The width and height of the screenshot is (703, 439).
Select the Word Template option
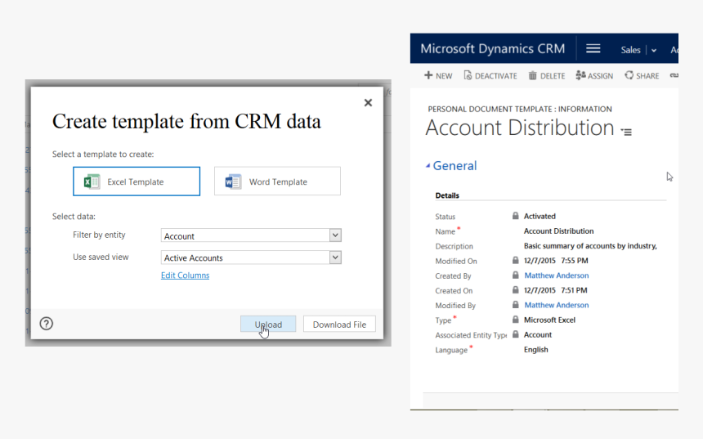[x=277, y=181]
